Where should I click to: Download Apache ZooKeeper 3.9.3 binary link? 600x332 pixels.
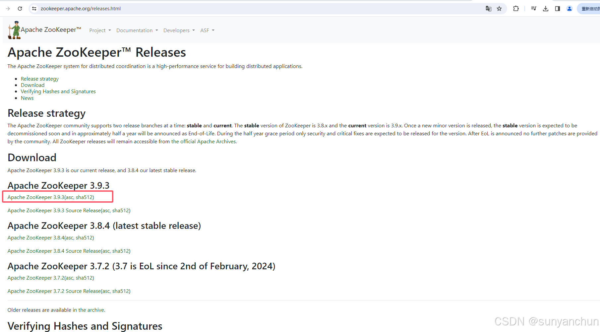36,197
